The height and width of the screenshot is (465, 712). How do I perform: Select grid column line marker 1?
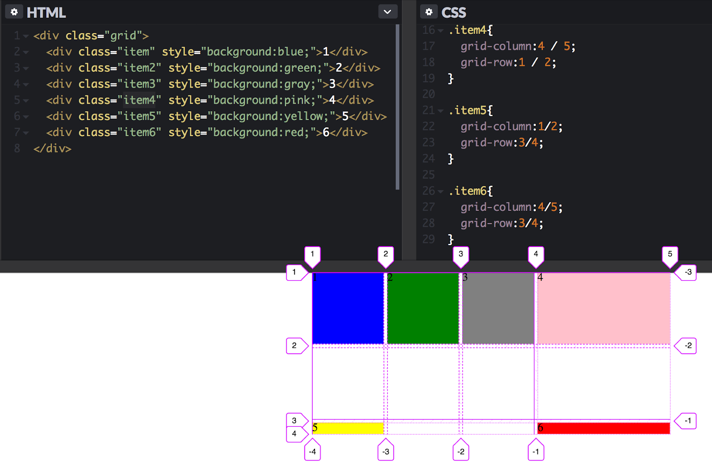point(312,255)
